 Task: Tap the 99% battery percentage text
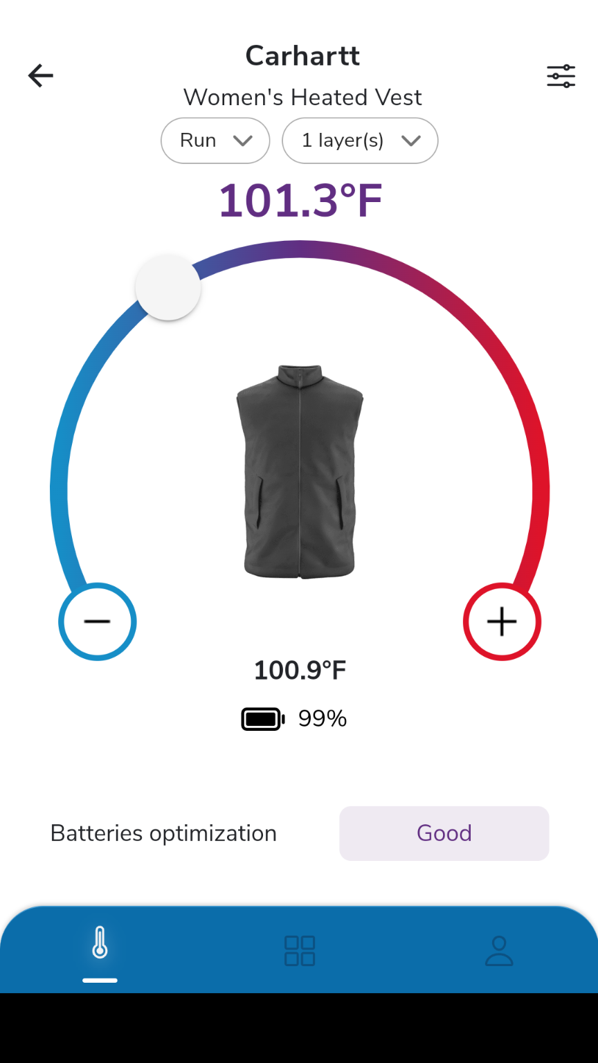323,720
